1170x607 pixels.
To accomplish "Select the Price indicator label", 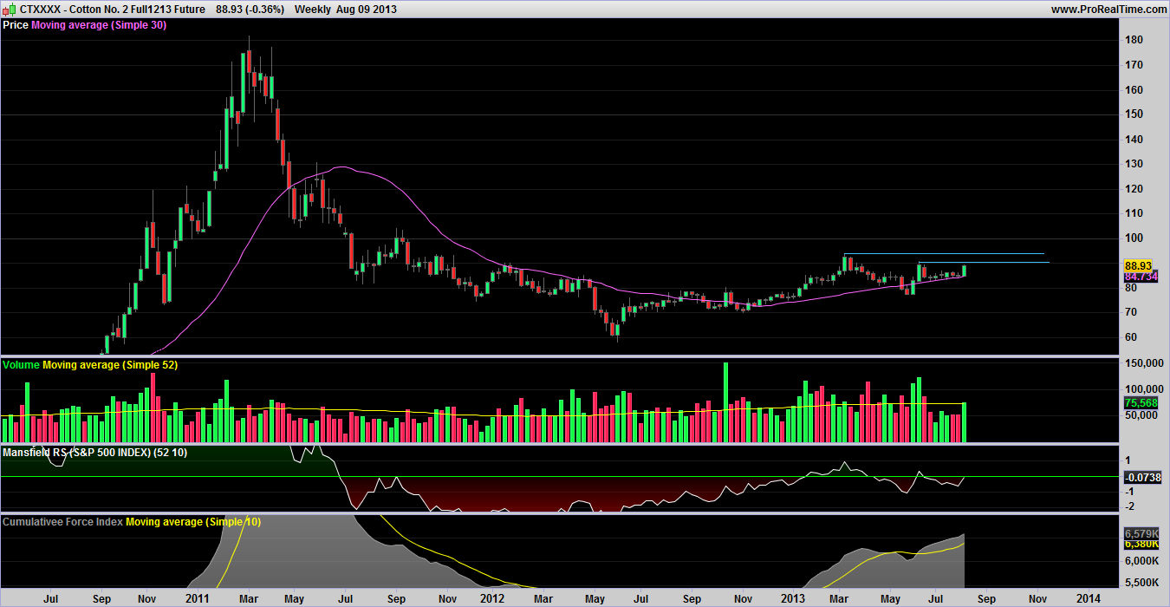I will (16, 25).
